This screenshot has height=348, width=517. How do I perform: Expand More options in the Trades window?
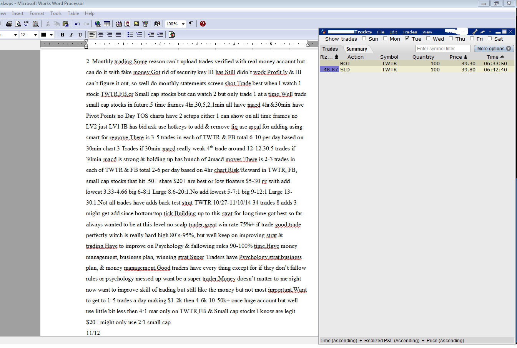[x=494, y=49]
